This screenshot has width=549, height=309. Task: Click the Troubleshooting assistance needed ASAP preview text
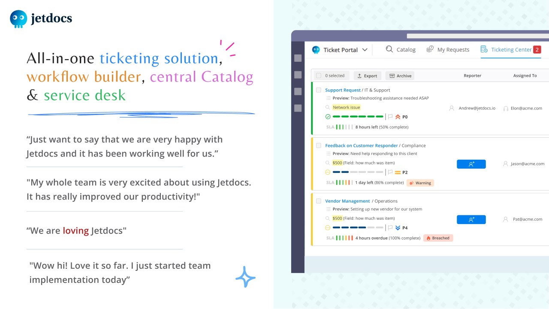tap(389, 98)
